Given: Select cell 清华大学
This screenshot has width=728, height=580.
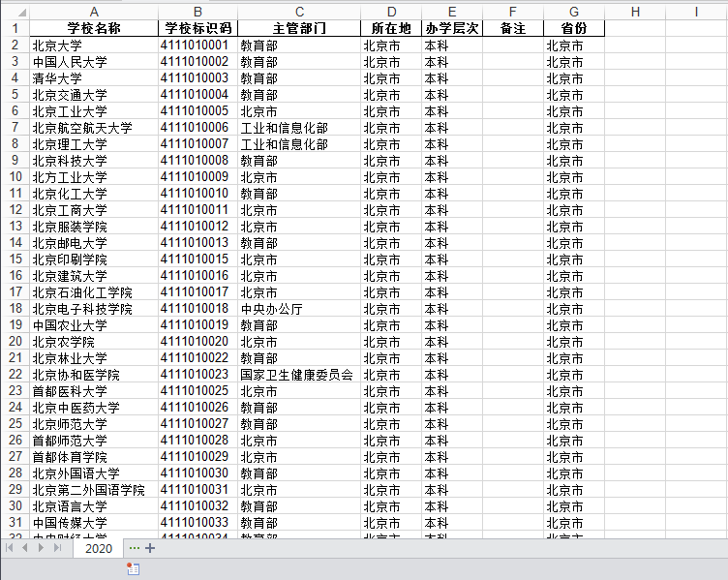Looking at the screenshot, I should (94, 78).
